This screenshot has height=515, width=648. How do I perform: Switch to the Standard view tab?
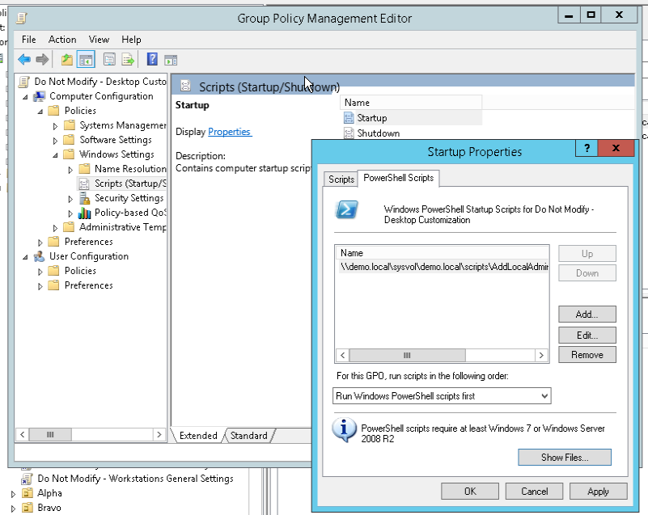[249, 436]
